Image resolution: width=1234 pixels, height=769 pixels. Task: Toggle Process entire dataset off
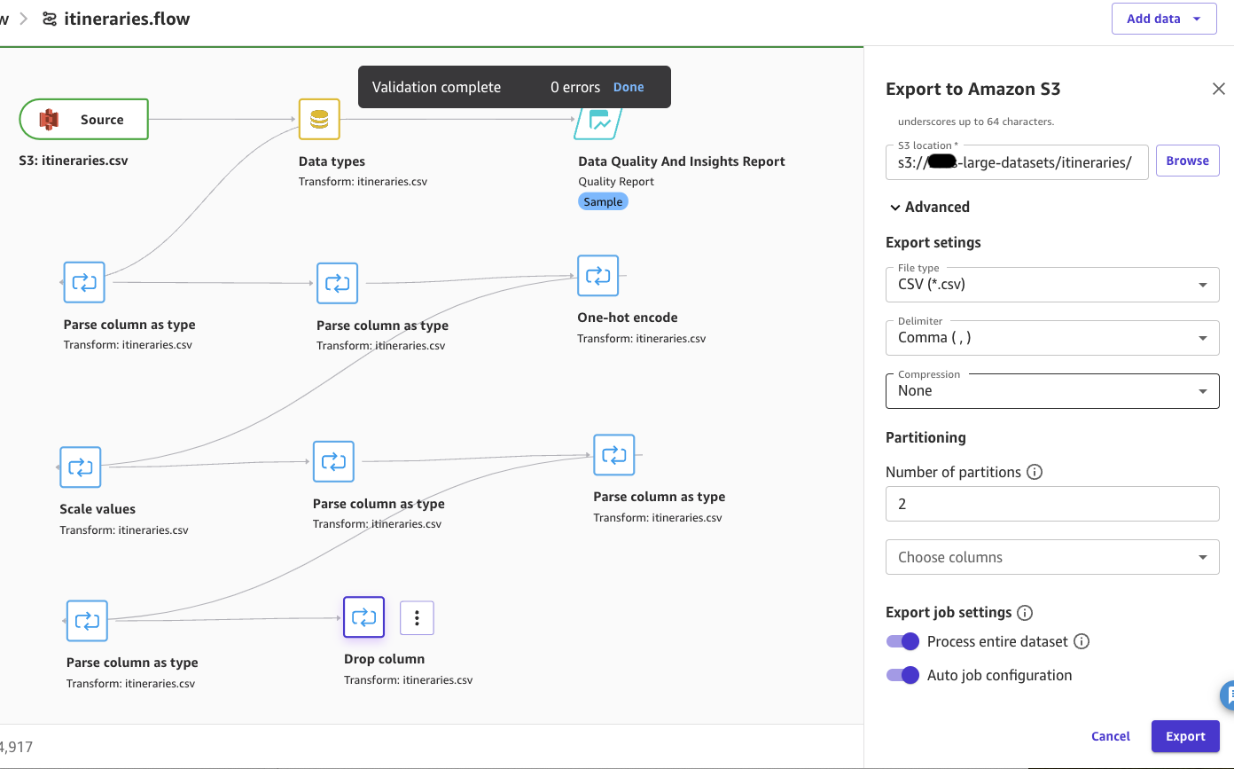point(903,641)
